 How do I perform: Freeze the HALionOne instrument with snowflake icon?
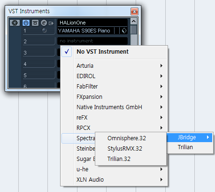15,23
